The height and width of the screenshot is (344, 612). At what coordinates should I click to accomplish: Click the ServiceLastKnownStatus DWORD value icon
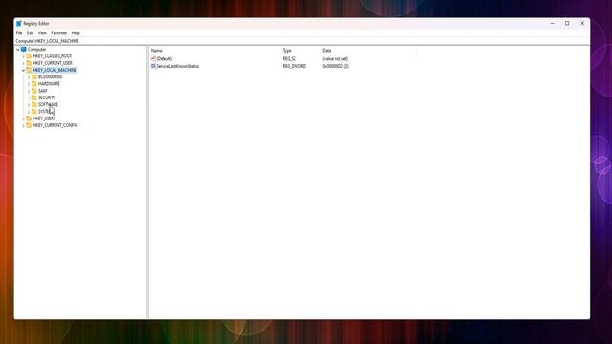153,66
